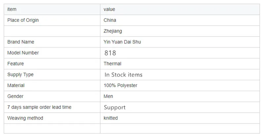Viewport: 264px width, 137px height.
Task: Select the "Place of Origin" cell
Action: coord(23,20)
